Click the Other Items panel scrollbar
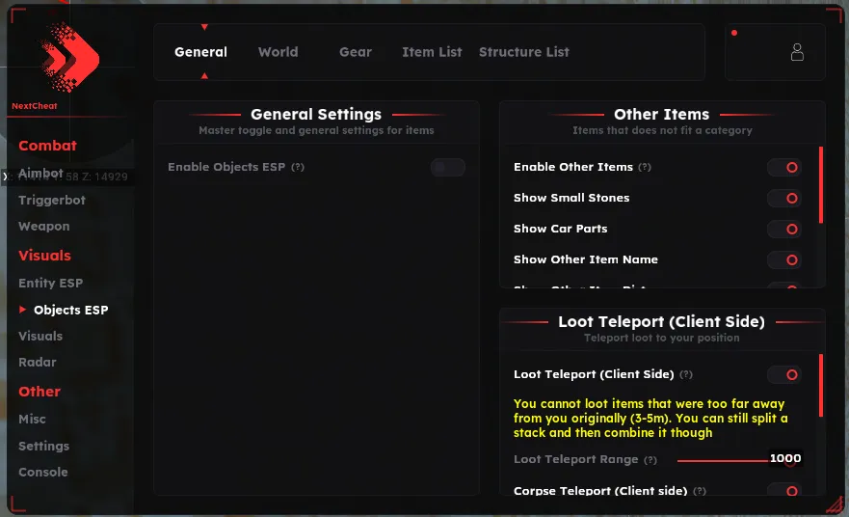This screenshot has width=849, height=517. pyautogui.click(x=821, y=185)
